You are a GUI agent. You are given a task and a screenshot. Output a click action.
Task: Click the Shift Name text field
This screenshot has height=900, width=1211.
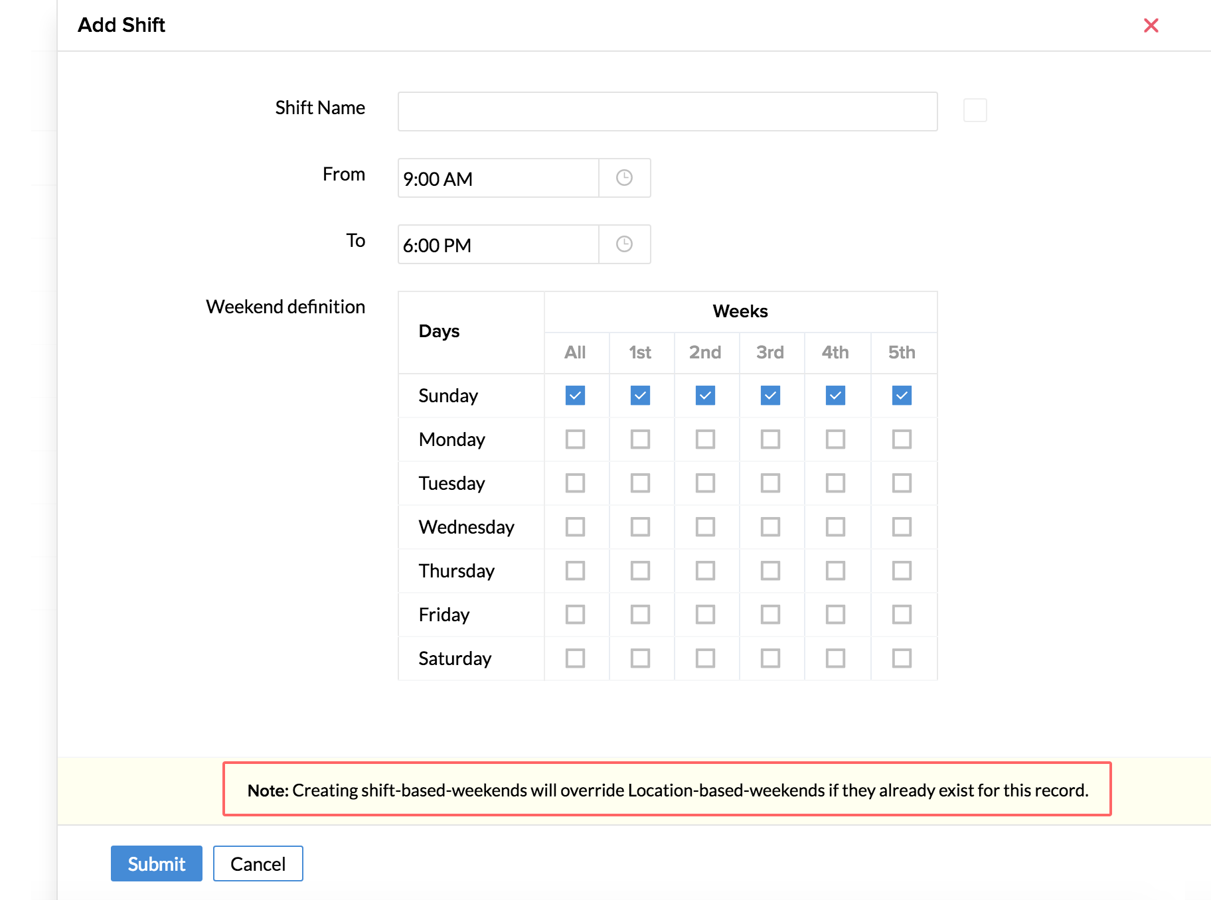pos(667,112)
